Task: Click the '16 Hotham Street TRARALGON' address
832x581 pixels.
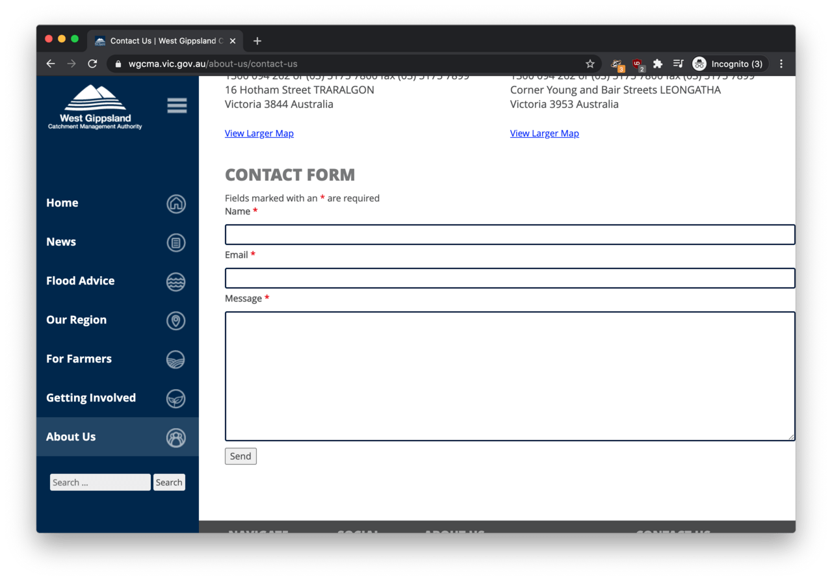Action: click(300, 90)
